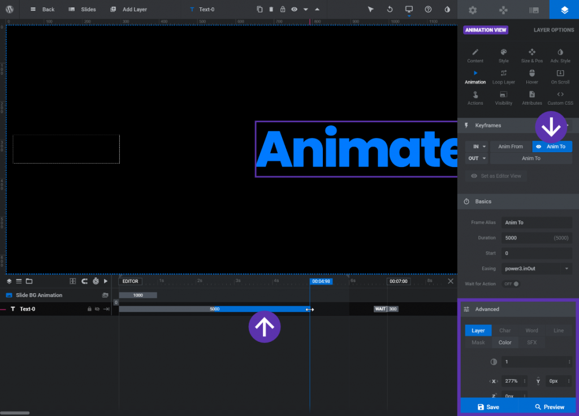Image resolution: width=579 pixels, height=416 pixels.
Task: Click the Keyframes lightning icon
Action: (x=465, y=125)
